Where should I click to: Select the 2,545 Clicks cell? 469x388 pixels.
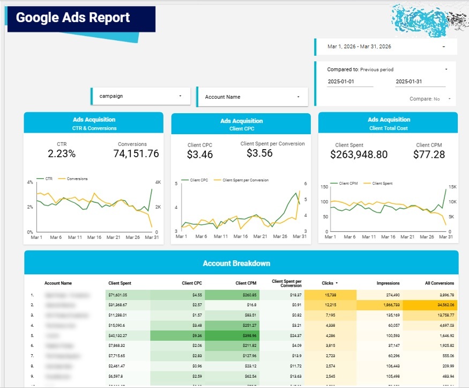pyautogui.click(x=330, y=376)
